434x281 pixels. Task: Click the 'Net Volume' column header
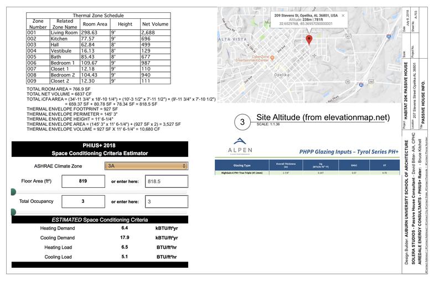pos(155,24)
